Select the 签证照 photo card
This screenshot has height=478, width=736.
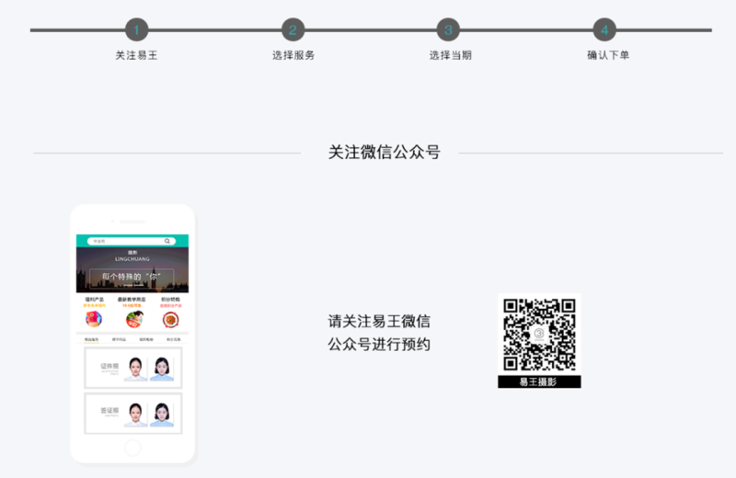(132, 413)
